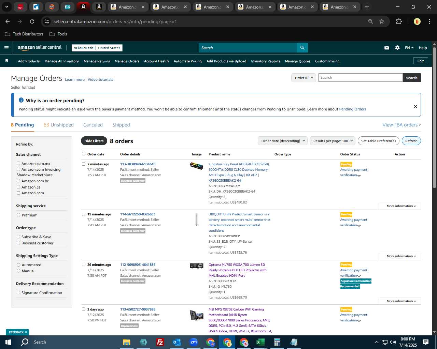
Task: Open the settings gear in Seller Central
Action: coord(397,48)
